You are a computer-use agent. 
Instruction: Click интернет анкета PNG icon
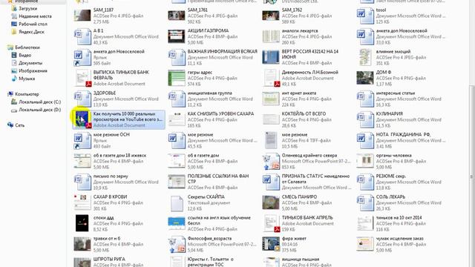pos(270,99)
